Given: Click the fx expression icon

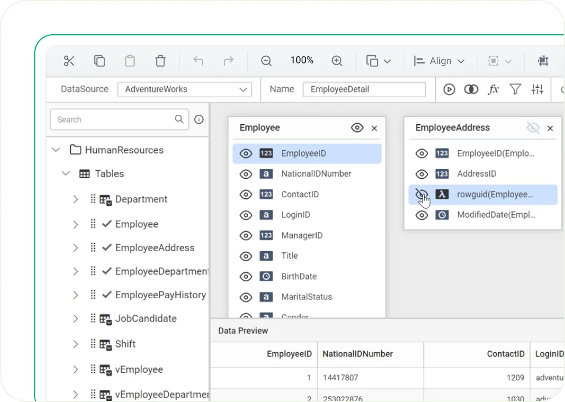Looking at the screenshot, I should click(493, 89).
